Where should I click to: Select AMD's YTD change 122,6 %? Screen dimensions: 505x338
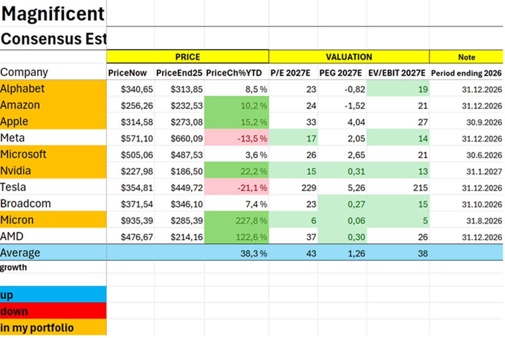tap(236, 236)
